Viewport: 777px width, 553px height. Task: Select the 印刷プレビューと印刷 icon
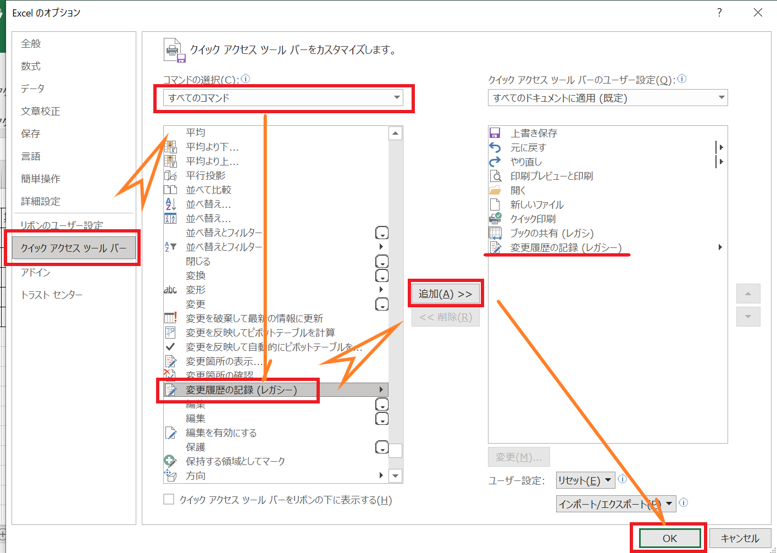(495, 176)
